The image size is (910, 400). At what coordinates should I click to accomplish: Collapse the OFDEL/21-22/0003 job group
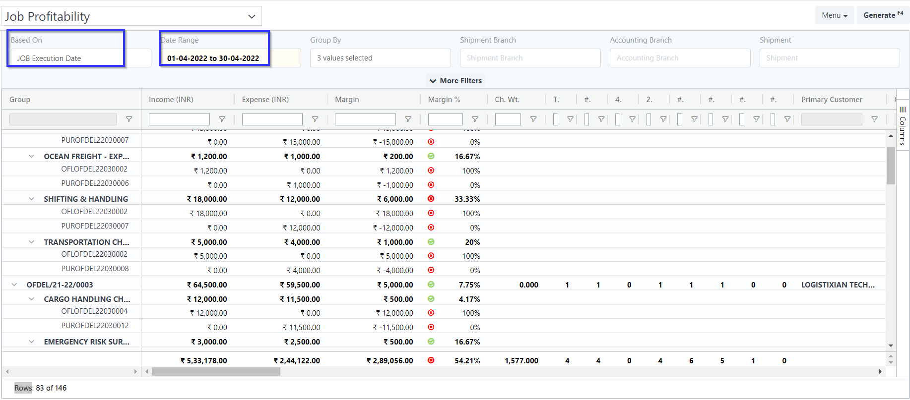tap(14, 285)
